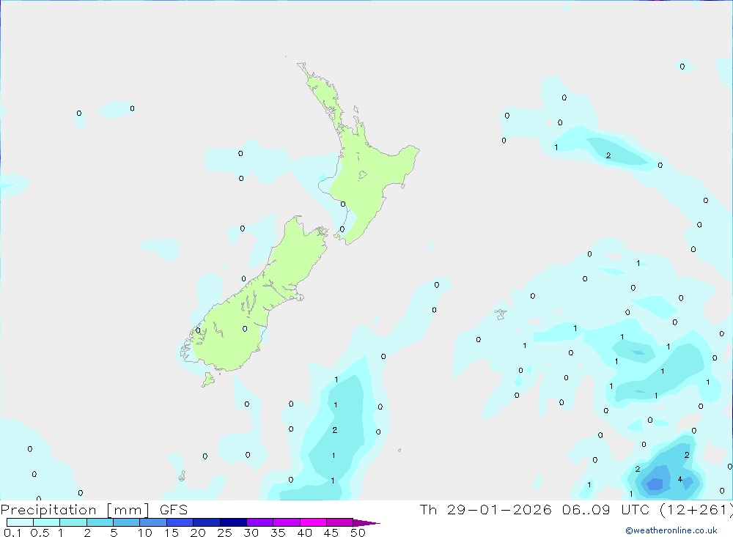Click the "(12+261)" forecast offset text
The image size is (733, 537).
(x=696, y=510)
